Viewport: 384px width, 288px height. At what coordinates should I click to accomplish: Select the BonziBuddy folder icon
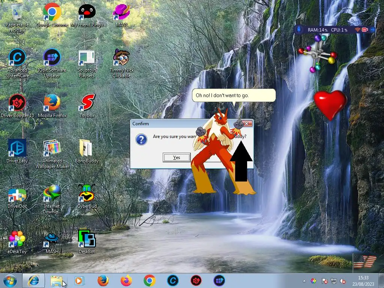87,151
